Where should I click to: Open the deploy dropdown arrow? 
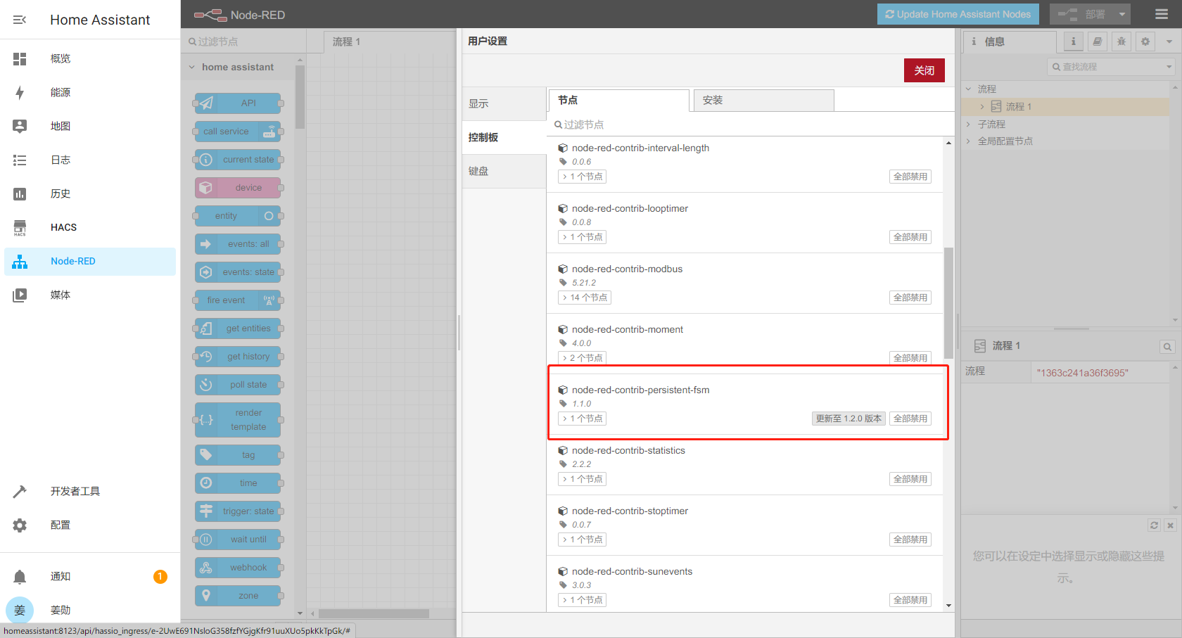[x=1122, y=14]
